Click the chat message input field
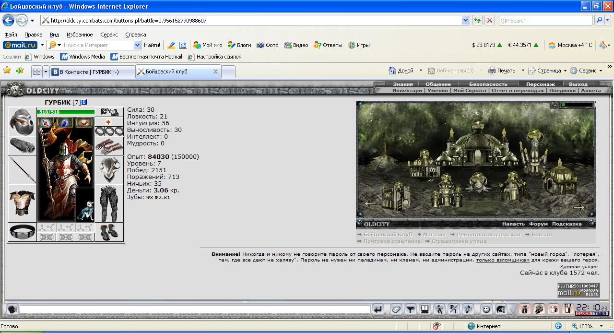The width and height of the screenshot is (614, 333). [195, 309]
